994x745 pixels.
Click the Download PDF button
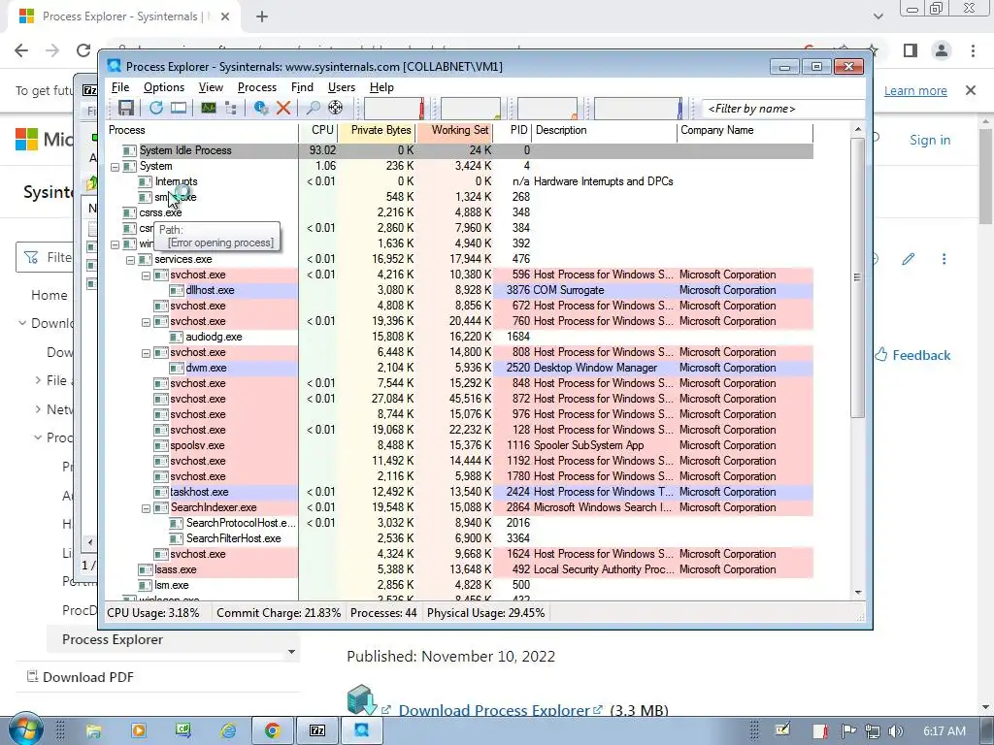(x=81, y=677)
